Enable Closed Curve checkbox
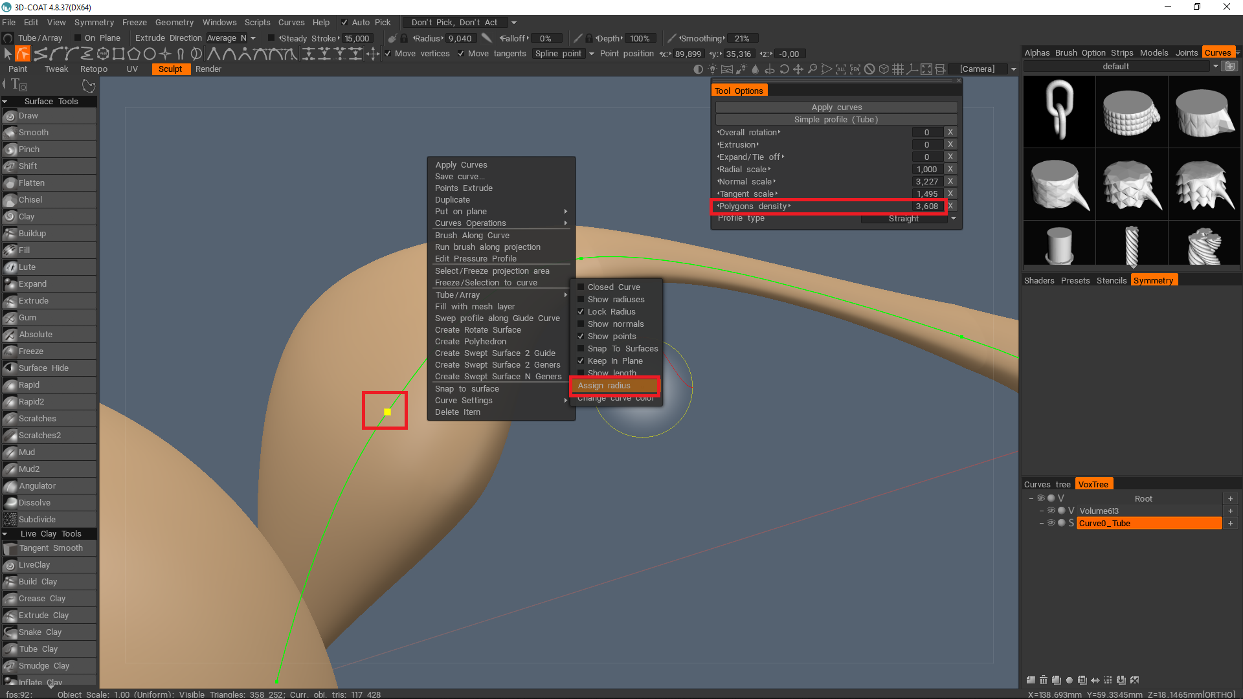This screenshot has width=1243, height=699. point(581,287)
